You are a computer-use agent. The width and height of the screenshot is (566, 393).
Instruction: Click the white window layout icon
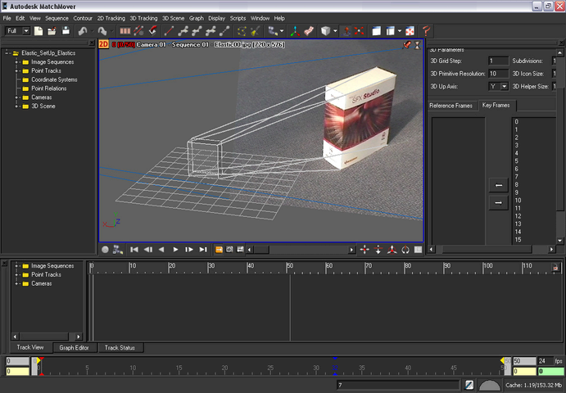pos(377,31)
